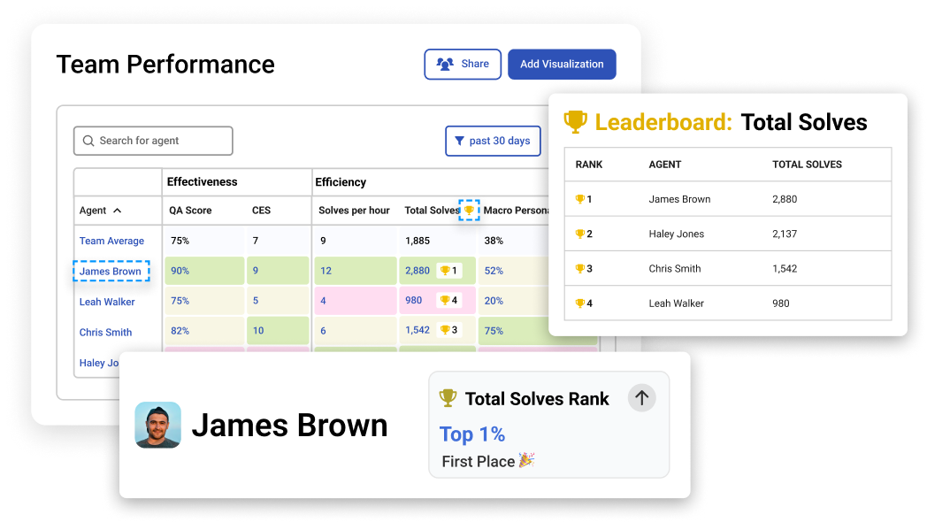
Task: Select Chris Smith in the agent column
Action: [105, 333]
